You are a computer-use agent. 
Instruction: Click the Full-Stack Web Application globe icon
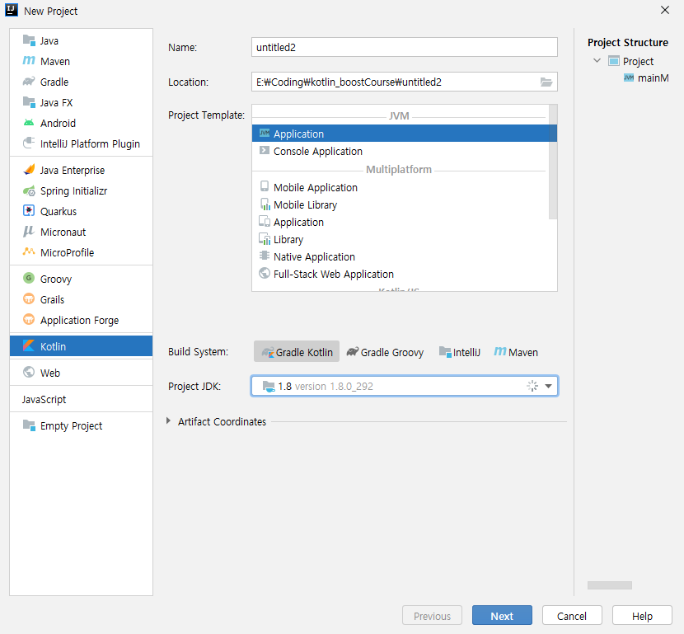coord(265,274)
